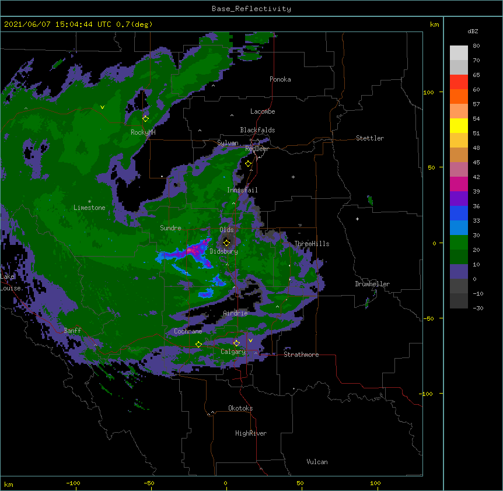The width and height of the screenshot is (503, 491).
Task: Click the Strathmore label
Action: click(301, 355)
